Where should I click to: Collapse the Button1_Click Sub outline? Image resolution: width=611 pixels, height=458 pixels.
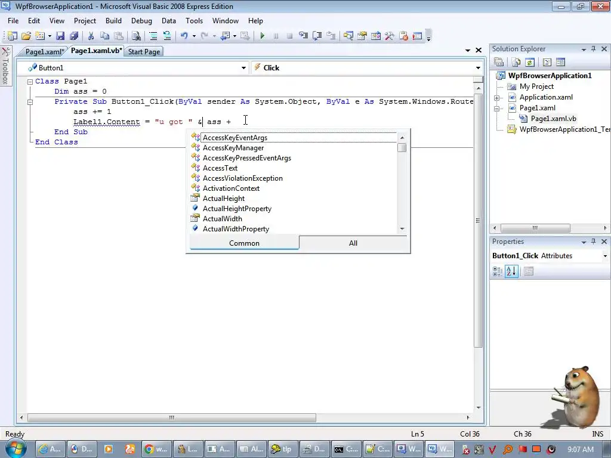point(30,102)
